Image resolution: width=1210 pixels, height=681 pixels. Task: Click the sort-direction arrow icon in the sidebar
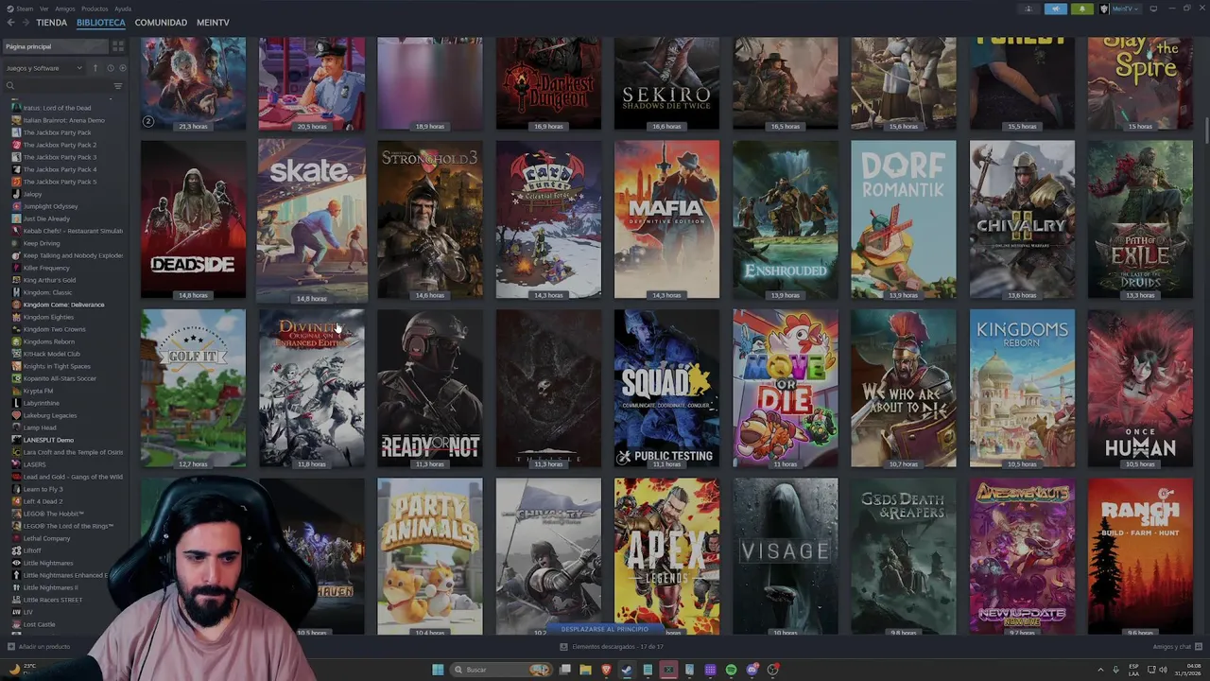pos(95,68)
